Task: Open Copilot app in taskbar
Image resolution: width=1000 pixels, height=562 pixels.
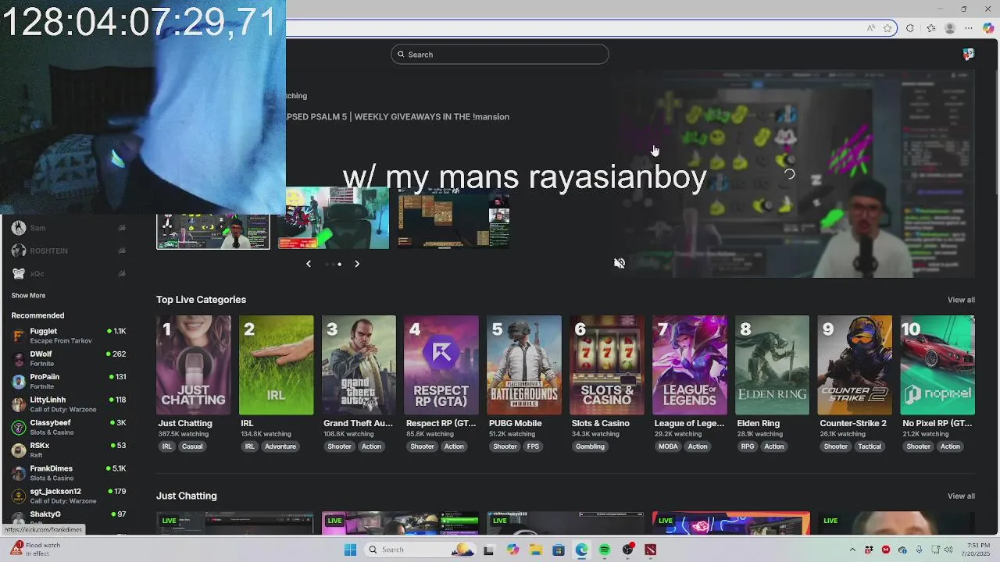Action: tap(512, 550)
